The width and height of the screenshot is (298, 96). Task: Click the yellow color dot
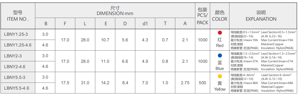(x=220, y=76)
